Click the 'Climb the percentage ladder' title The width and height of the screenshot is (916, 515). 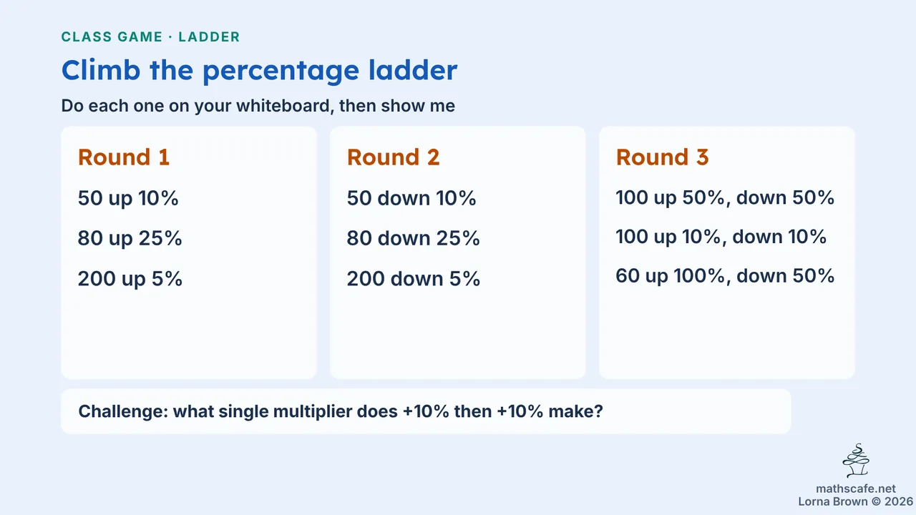point(259,71)
